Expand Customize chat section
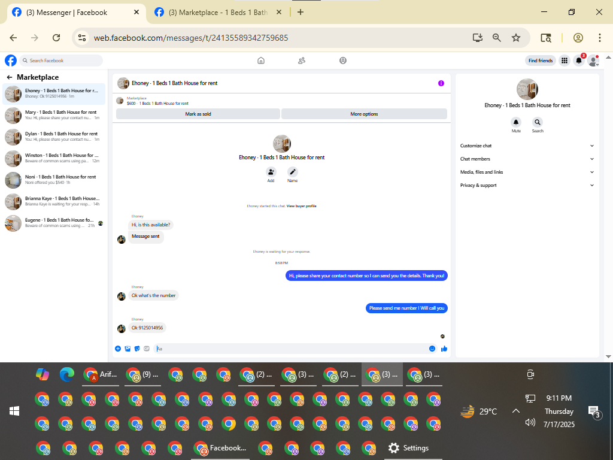This screenshot has height=460, width=613. pyautogui.click(x=527, y=146)
